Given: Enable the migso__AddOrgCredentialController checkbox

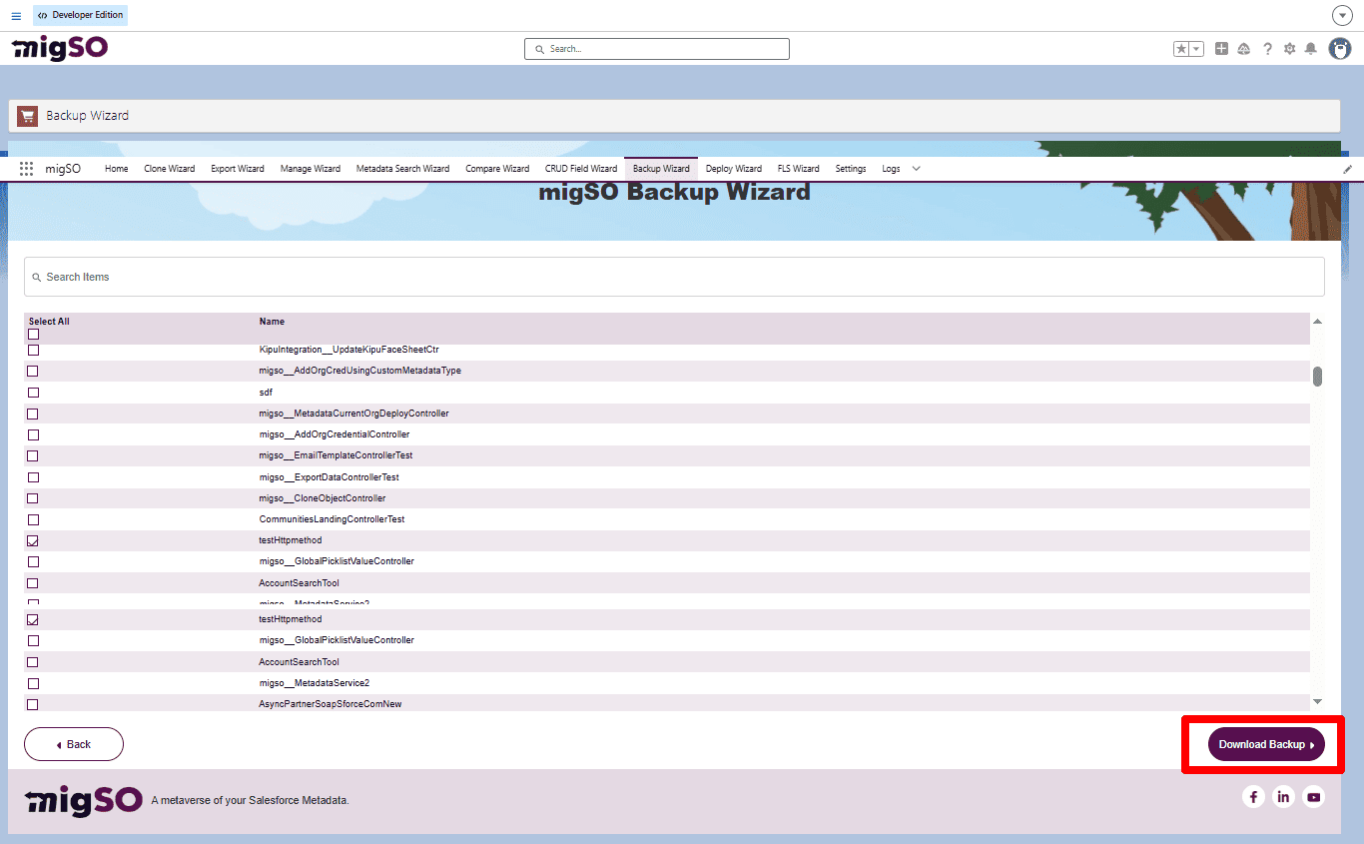Looking at the screenshot, I should pyautogui.click(x=33, y=434).
